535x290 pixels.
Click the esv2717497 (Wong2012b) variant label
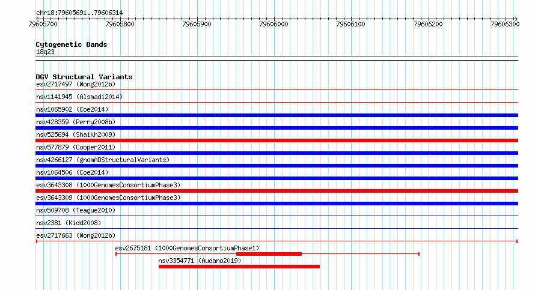click(x=76, y=84)
